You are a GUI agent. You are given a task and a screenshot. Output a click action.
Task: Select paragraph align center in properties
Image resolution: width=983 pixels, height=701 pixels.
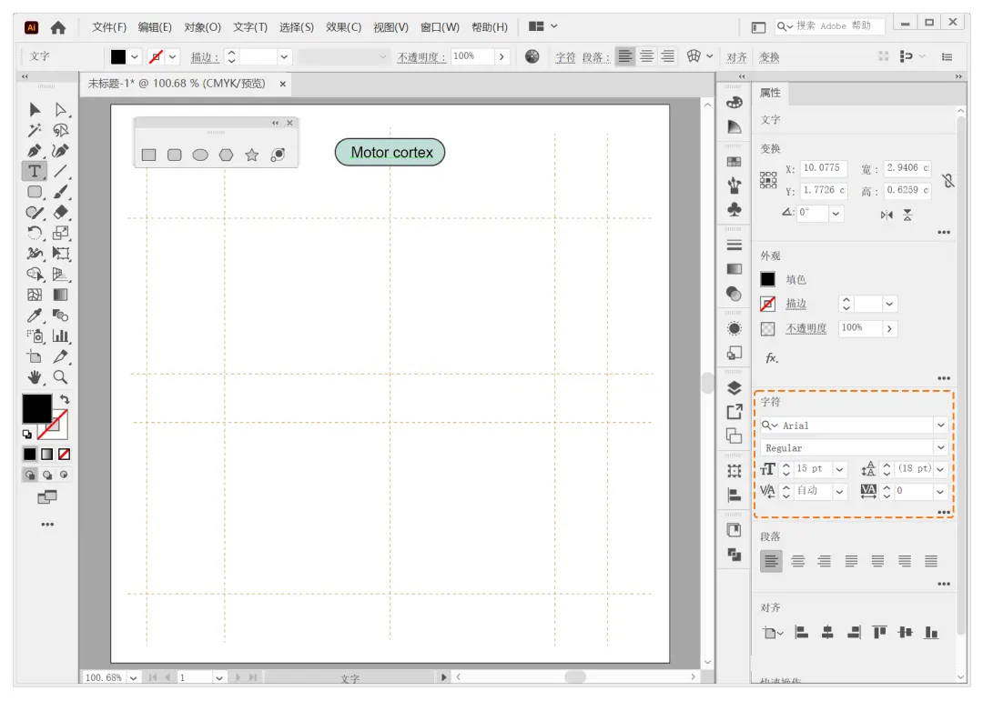tap(797, 561)
